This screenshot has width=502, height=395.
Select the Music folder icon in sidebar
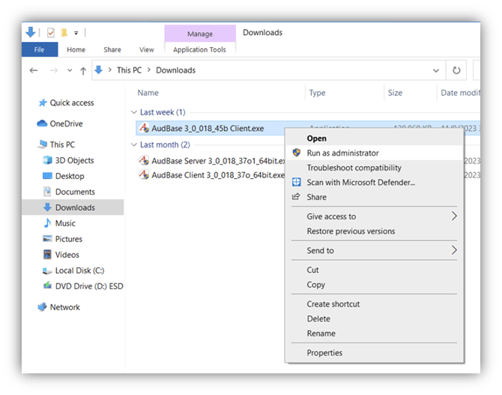coord(47,223)
